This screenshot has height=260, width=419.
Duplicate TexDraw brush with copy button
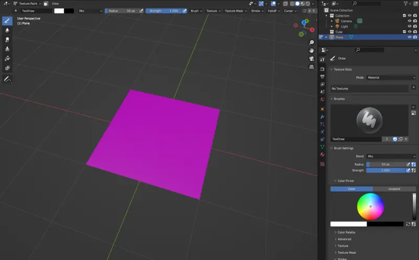pos(401,139)
